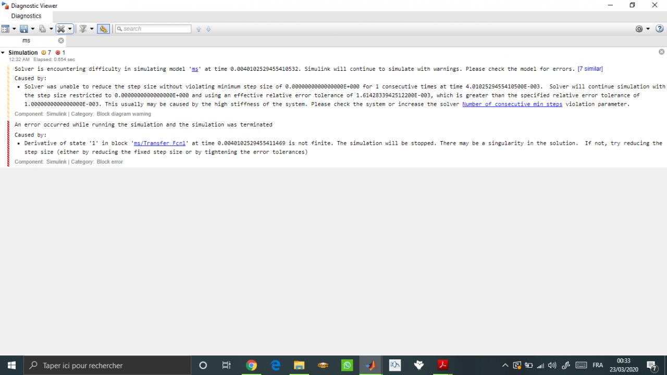
Task: Click the 12:32 AM elapsed time text
Action: [42, 59]
